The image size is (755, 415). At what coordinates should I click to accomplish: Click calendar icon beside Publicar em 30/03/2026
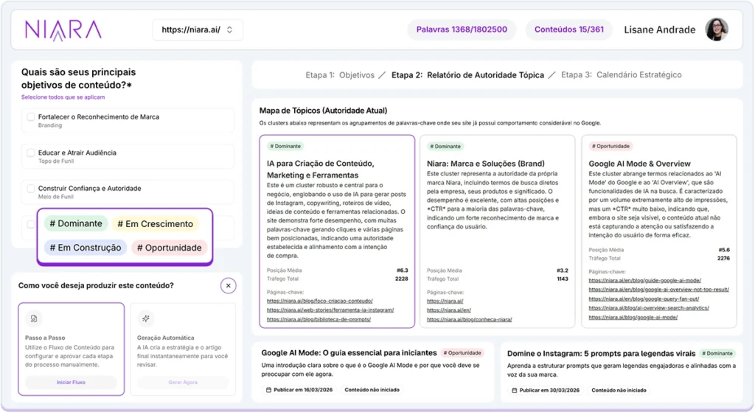(x=515, y=390)
